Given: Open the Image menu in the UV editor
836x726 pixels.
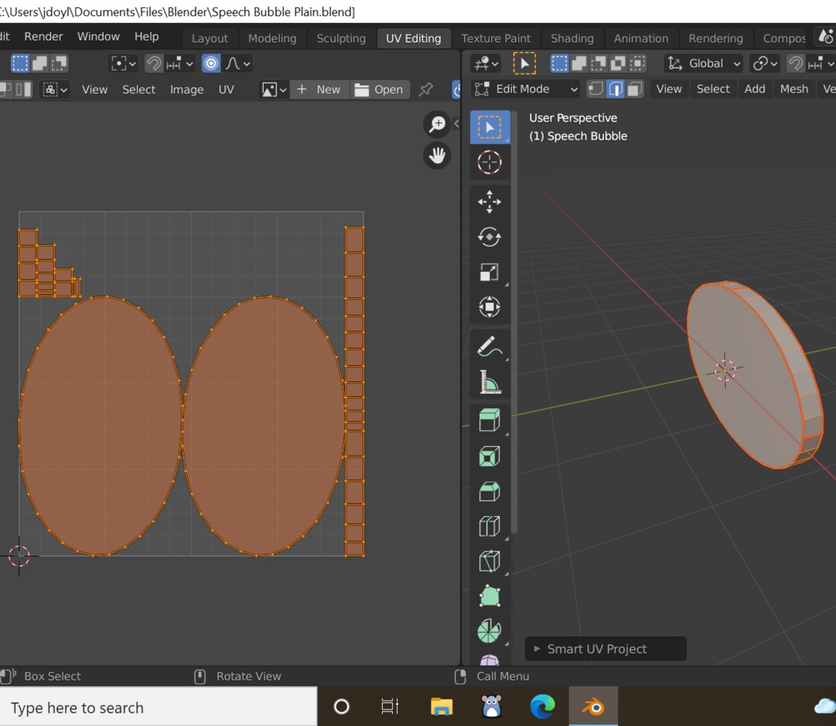Looking at the screenshot, I should coord(187,90).
